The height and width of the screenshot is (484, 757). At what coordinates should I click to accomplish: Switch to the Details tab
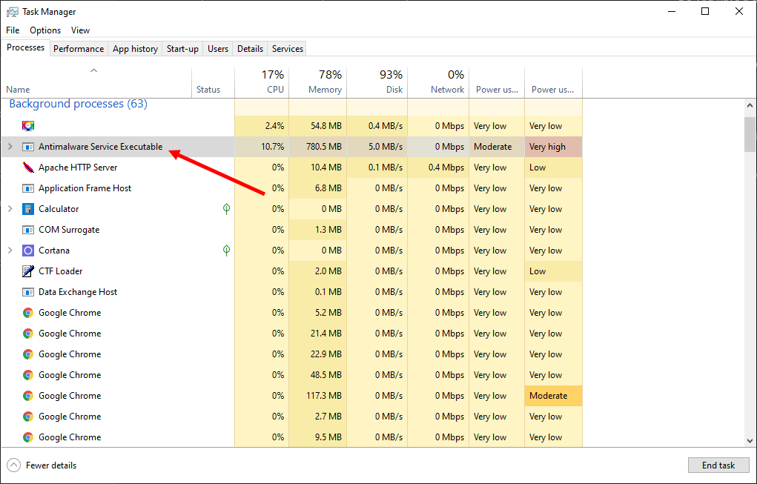click(x=250, y=49)
